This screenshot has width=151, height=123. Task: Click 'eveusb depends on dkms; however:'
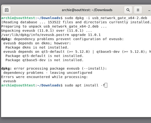tap(37, 43)
